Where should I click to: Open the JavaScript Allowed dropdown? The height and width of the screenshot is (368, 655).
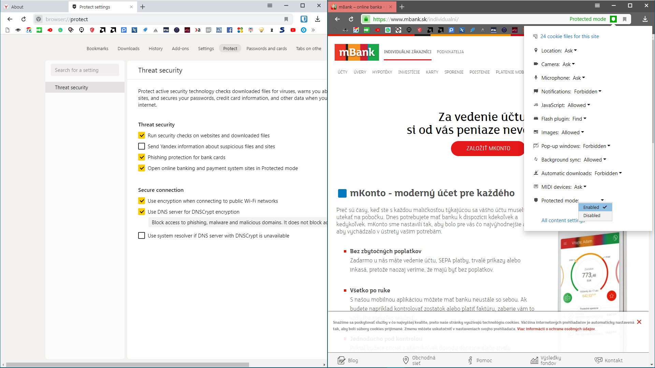(579, 105)
